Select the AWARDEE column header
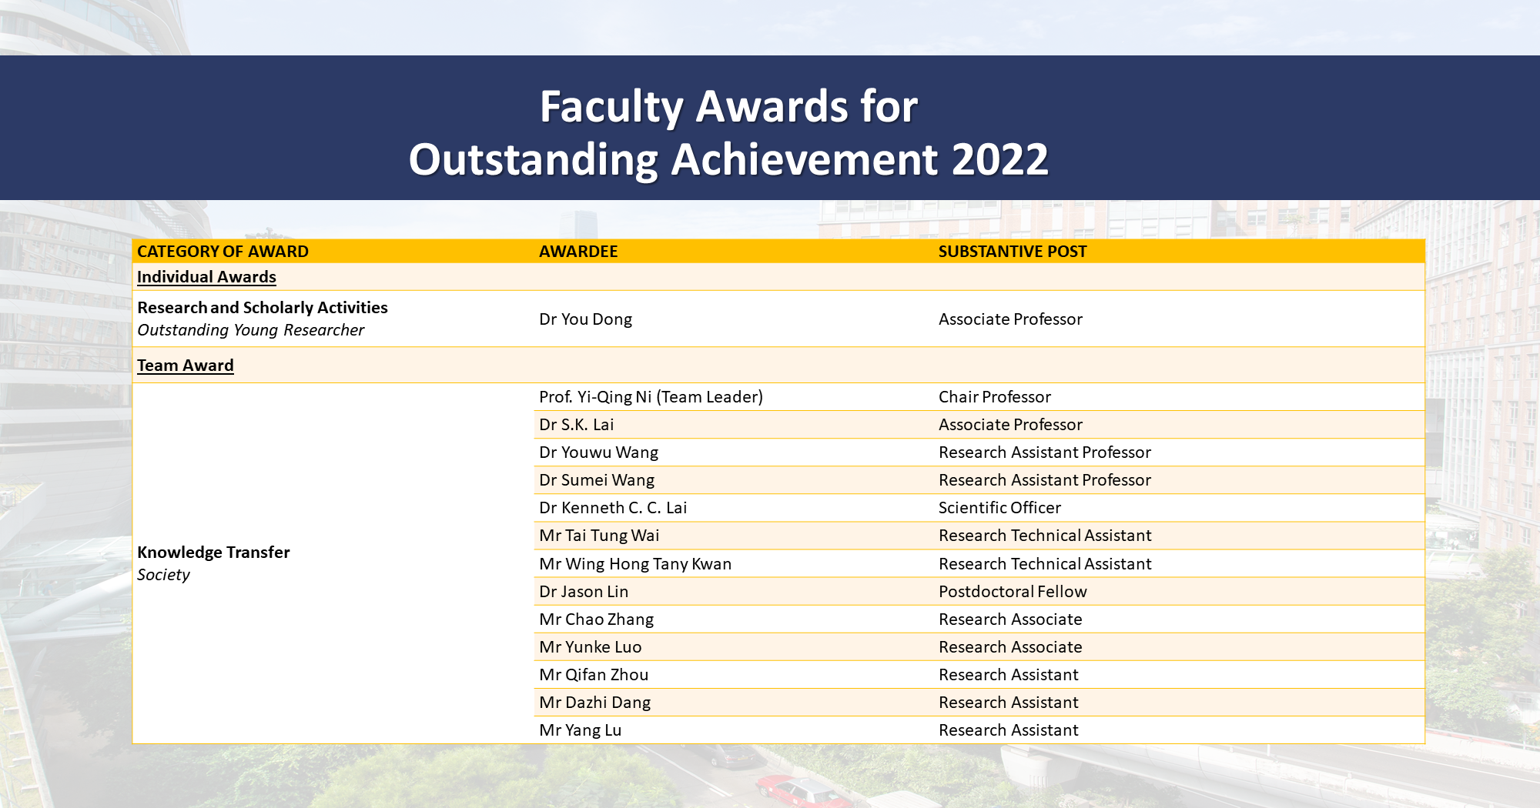Image resolution: width=1540 pixels, height=808 pixels. 578,252
